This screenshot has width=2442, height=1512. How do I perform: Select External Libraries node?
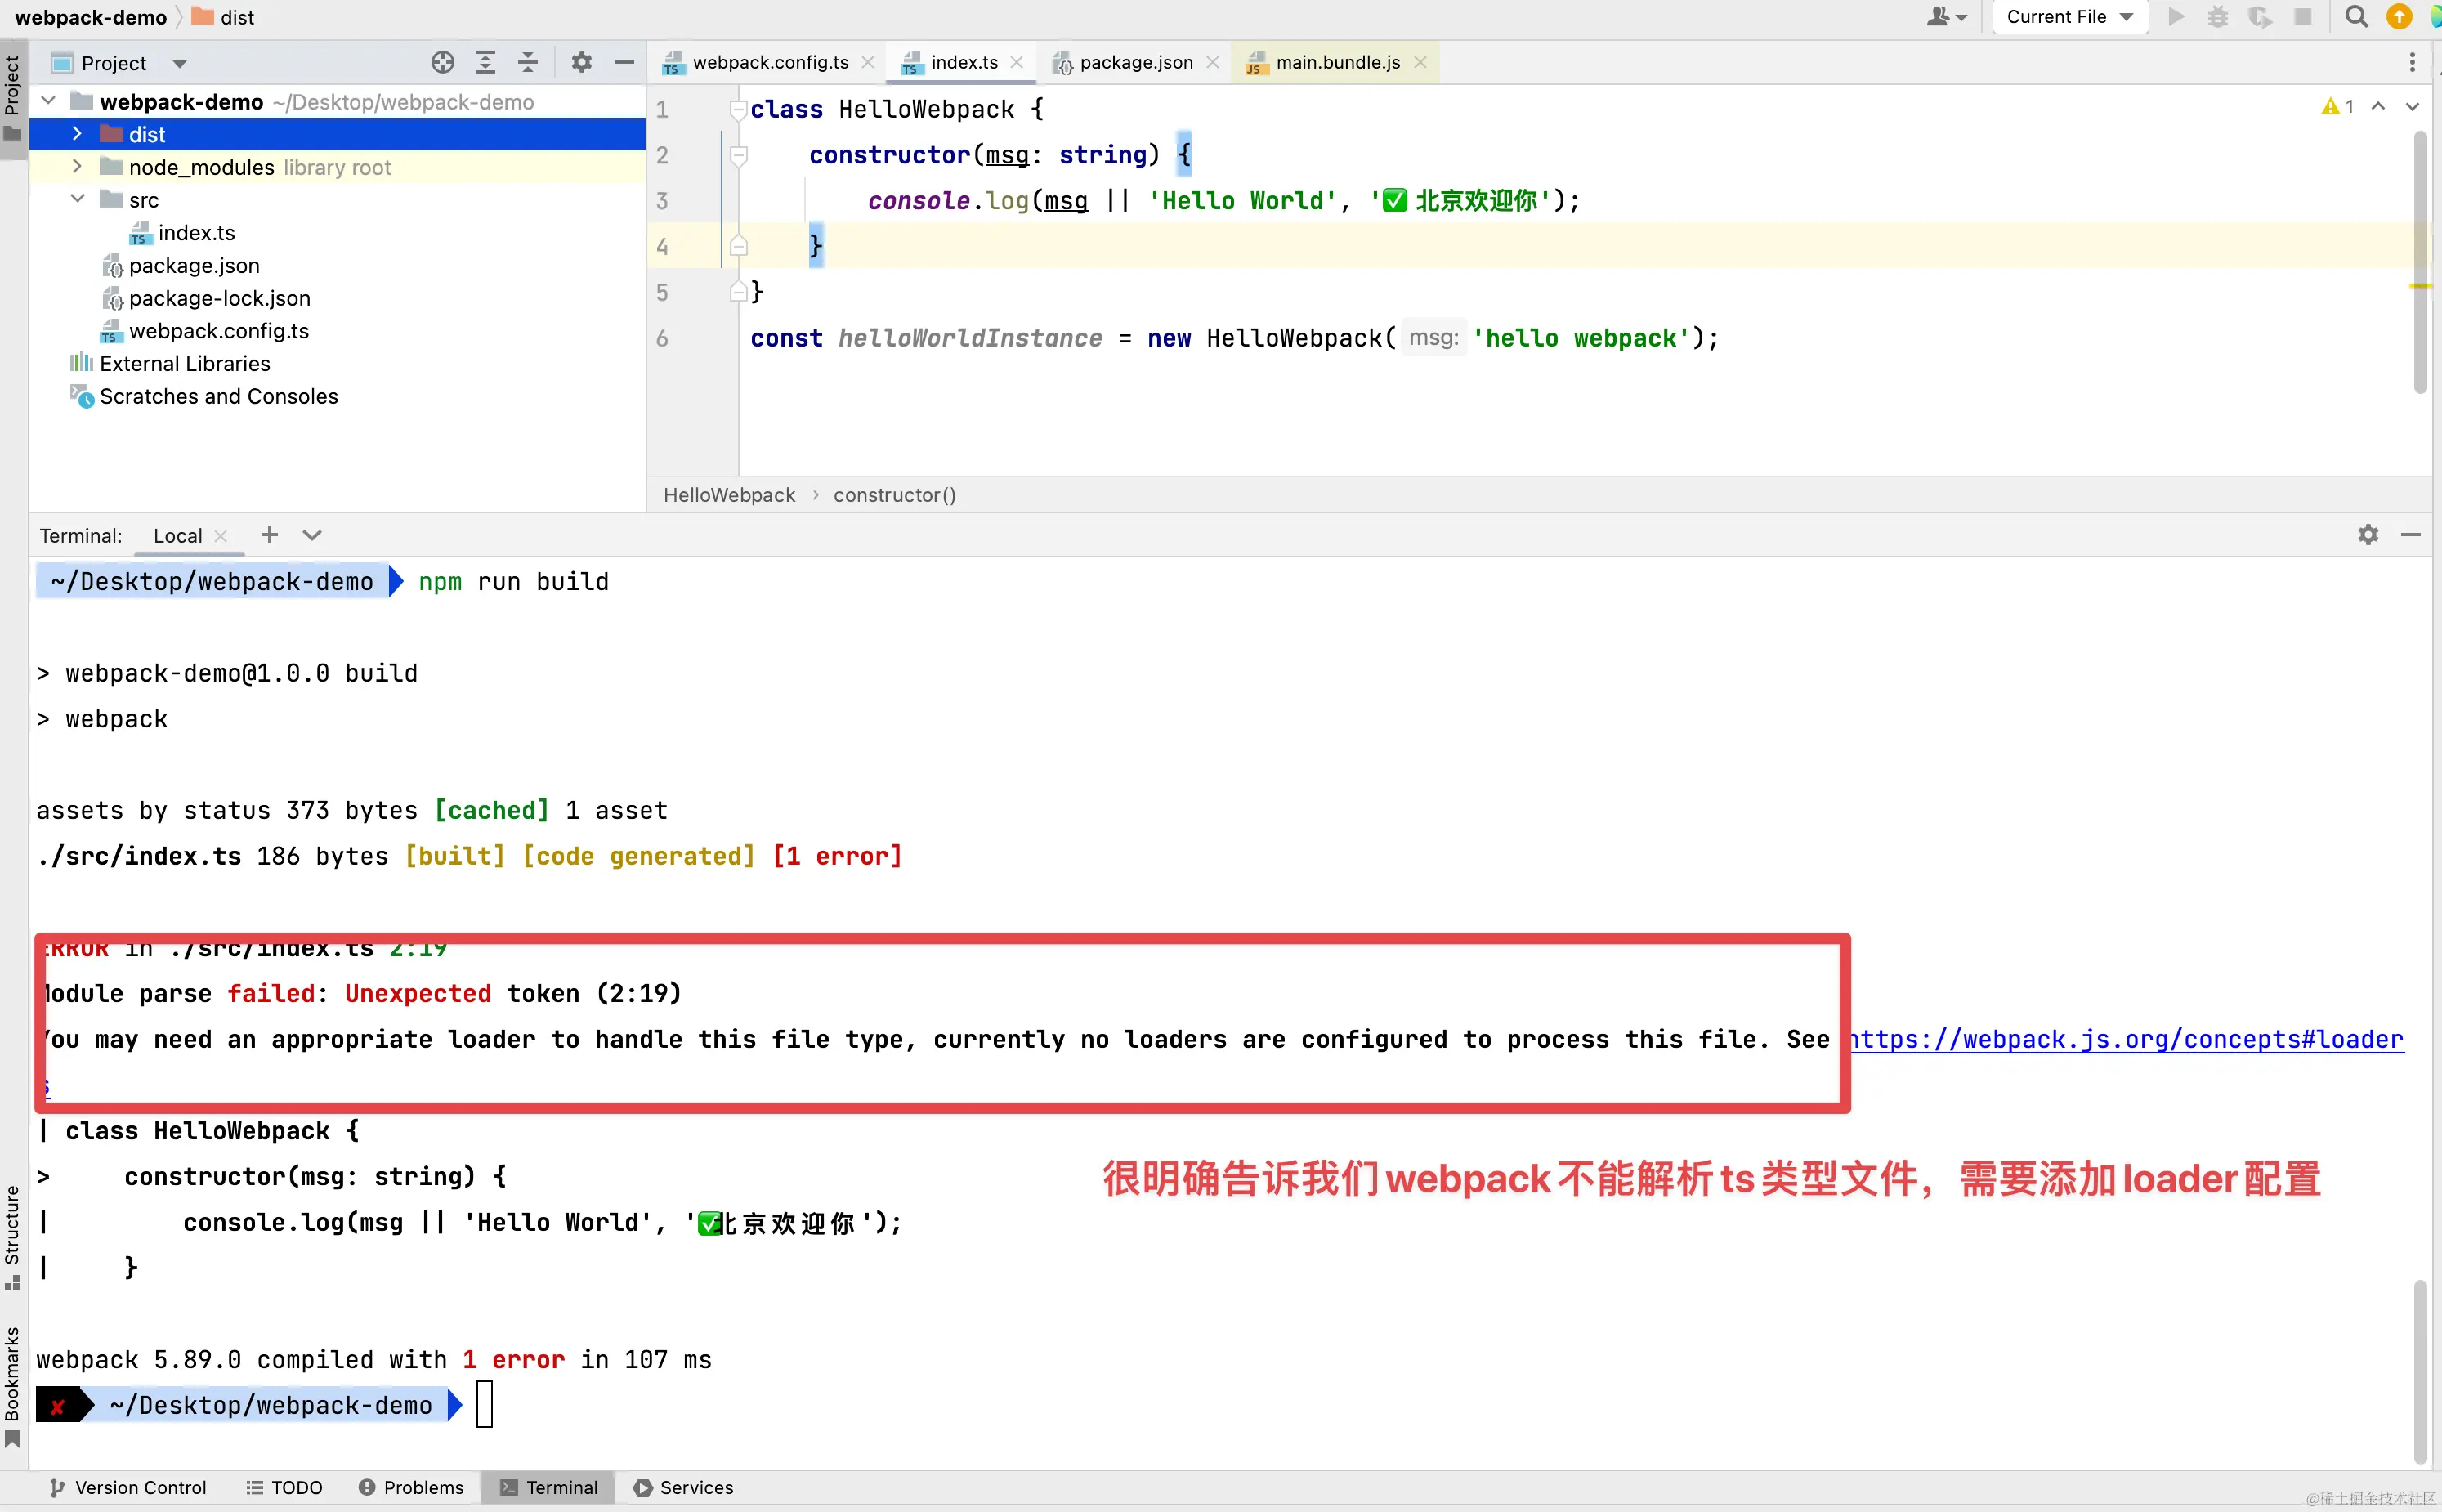(184, 364)
